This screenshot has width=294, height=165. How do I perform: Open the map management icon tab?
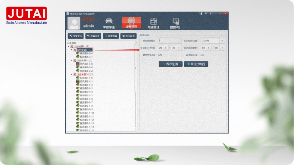[x=153, y=23]
